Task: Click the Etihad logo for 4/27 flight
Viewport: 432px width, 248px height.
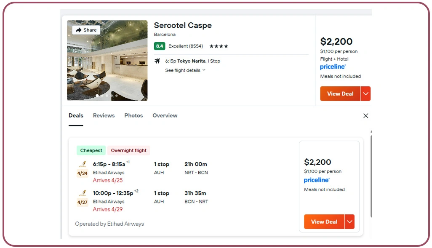Action: 82,193
